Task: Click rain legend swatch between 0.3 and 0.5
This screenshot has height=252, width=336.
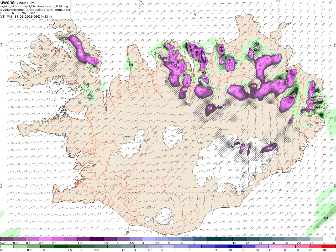Action: click(20, 246)
